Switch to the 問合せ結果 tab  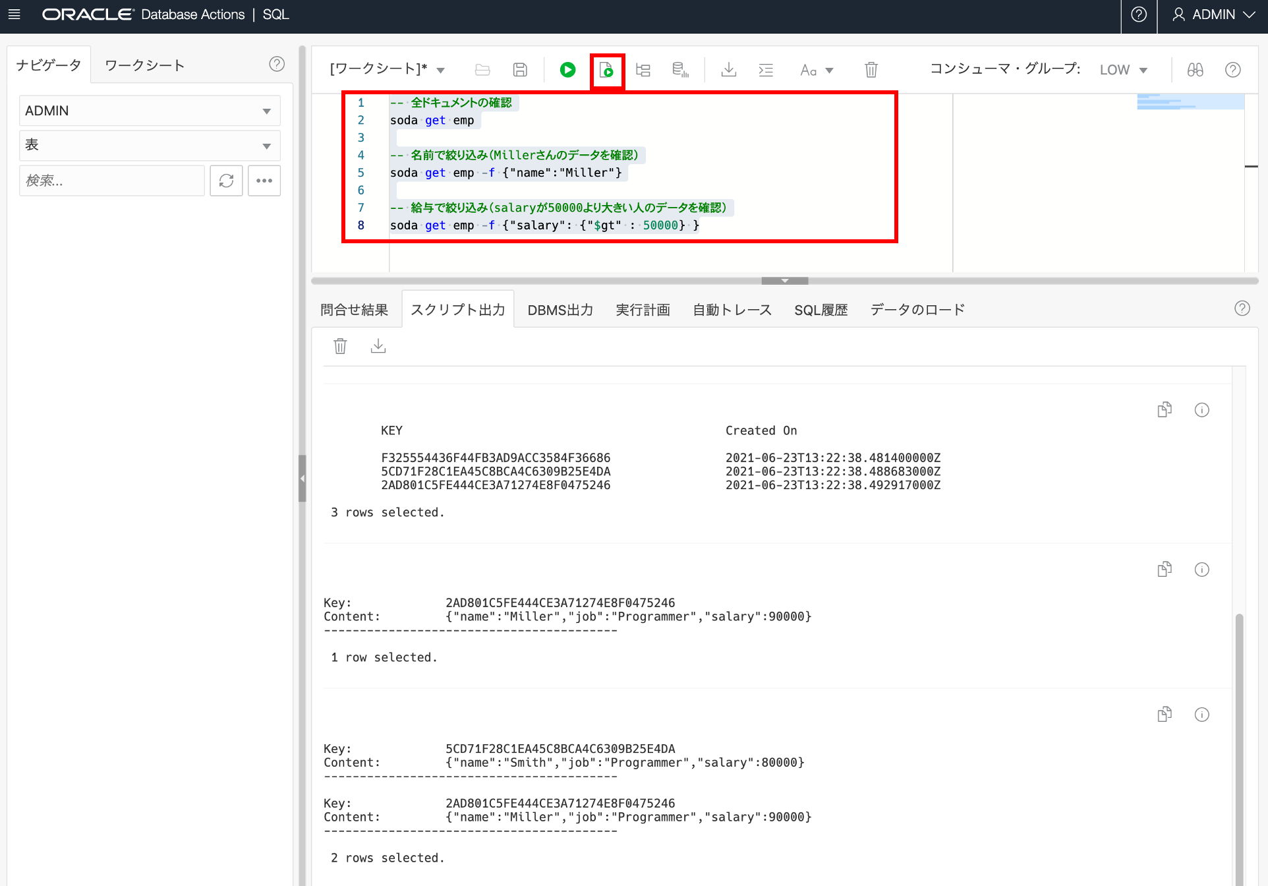click(355, 310)
